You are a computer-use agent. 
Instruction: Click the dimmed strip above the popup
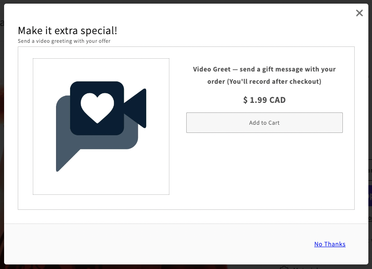pos(186,2)
